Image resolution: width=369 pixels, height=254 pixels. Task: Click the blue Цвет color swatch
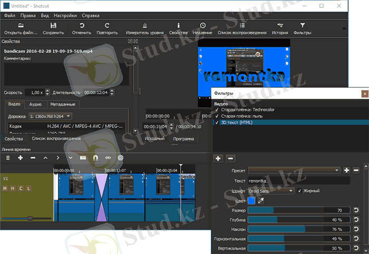[x=251, y=200]
